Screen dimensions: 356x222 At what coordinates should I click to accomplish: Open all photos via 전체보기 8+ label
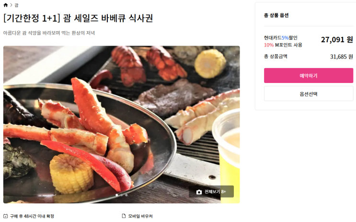215,192
